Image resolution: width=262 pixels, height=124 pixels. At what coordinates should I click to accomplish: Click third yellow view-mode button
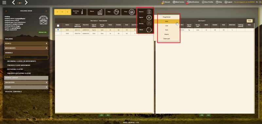pyautogui.click(x=68, y=12)
